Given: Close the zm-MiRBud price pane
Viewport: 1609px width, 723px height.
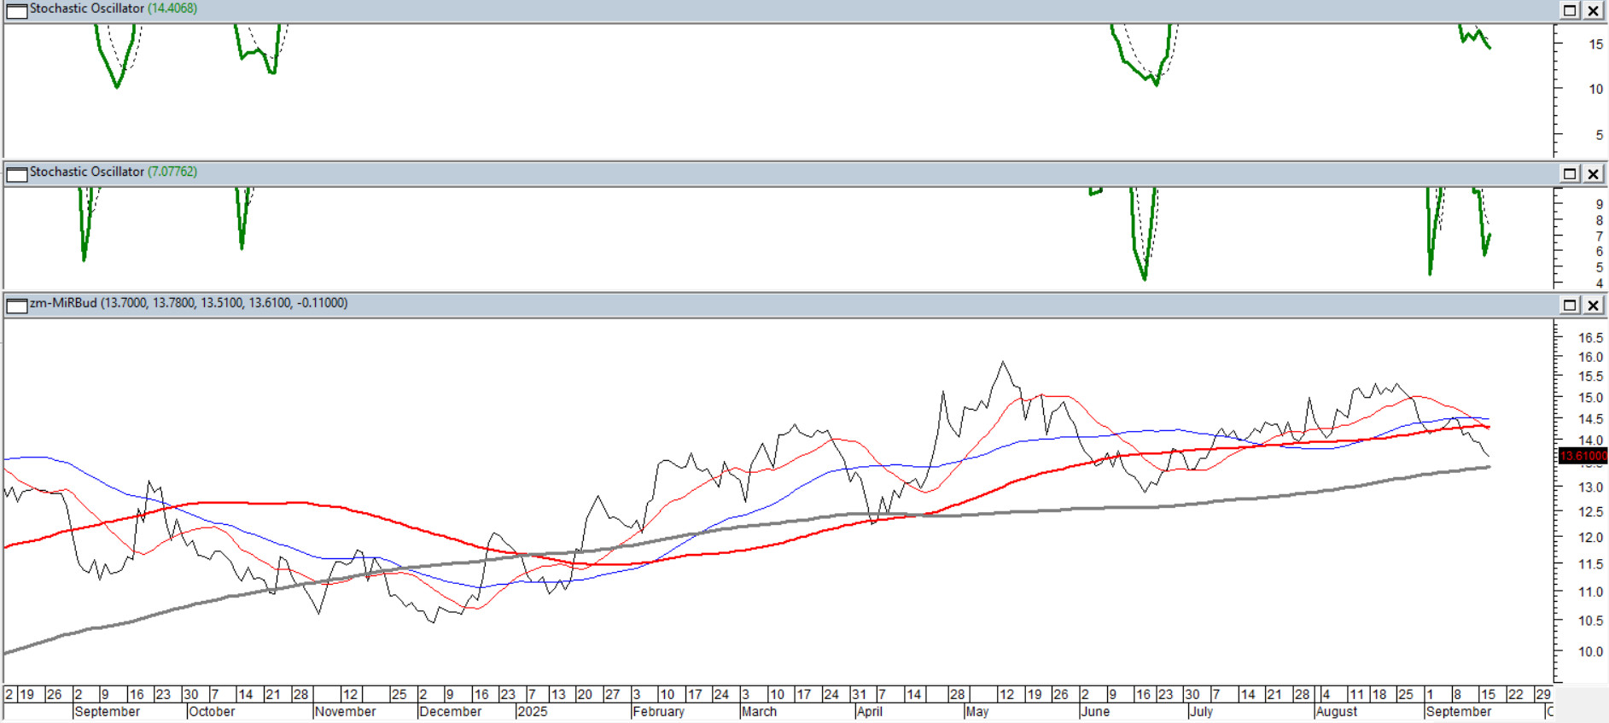Looking at the screenshot, I should tap(1593, 305).
